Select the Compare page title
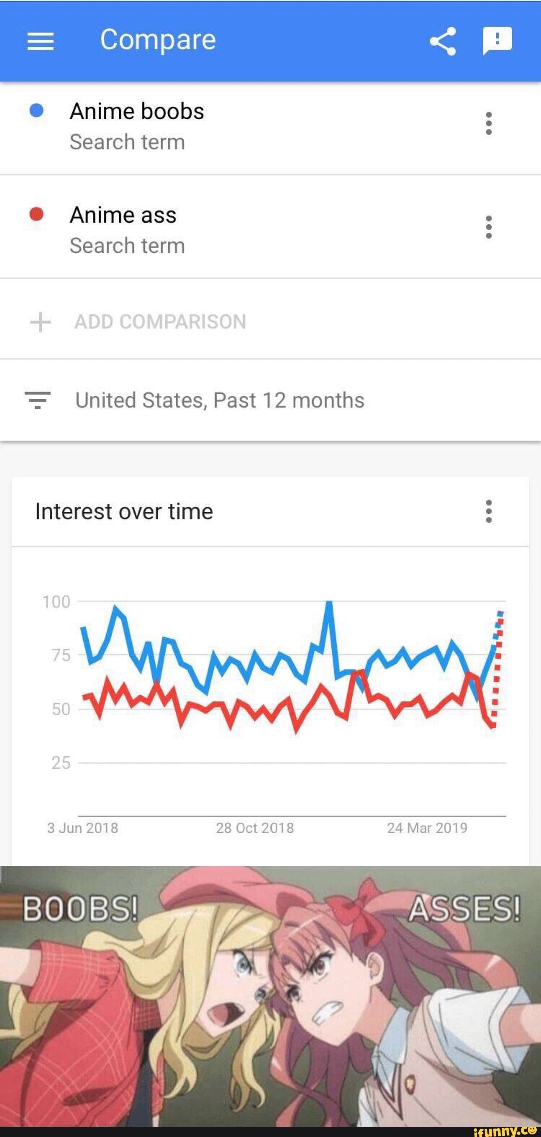This screenshot has height=1137, width=541. pyautogui.click(x=158, y=40)
